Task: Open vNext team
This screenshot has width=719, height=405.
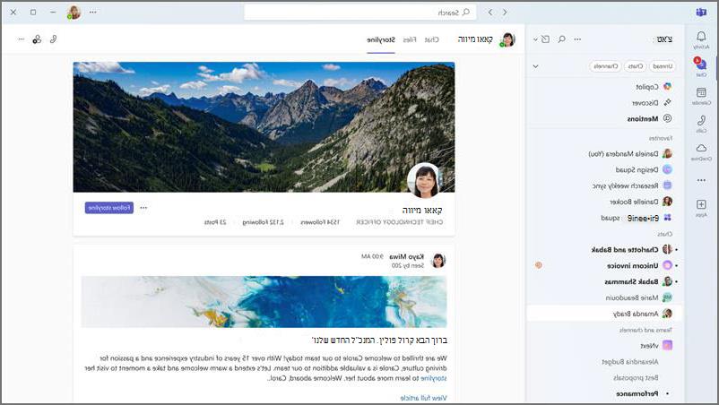Action: (x=605, y=346)
